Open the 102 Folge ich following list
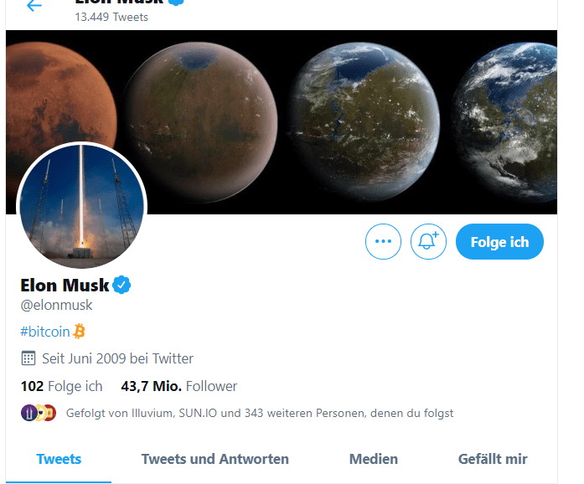This screenshot has width=584, height=484. point(61,386)
